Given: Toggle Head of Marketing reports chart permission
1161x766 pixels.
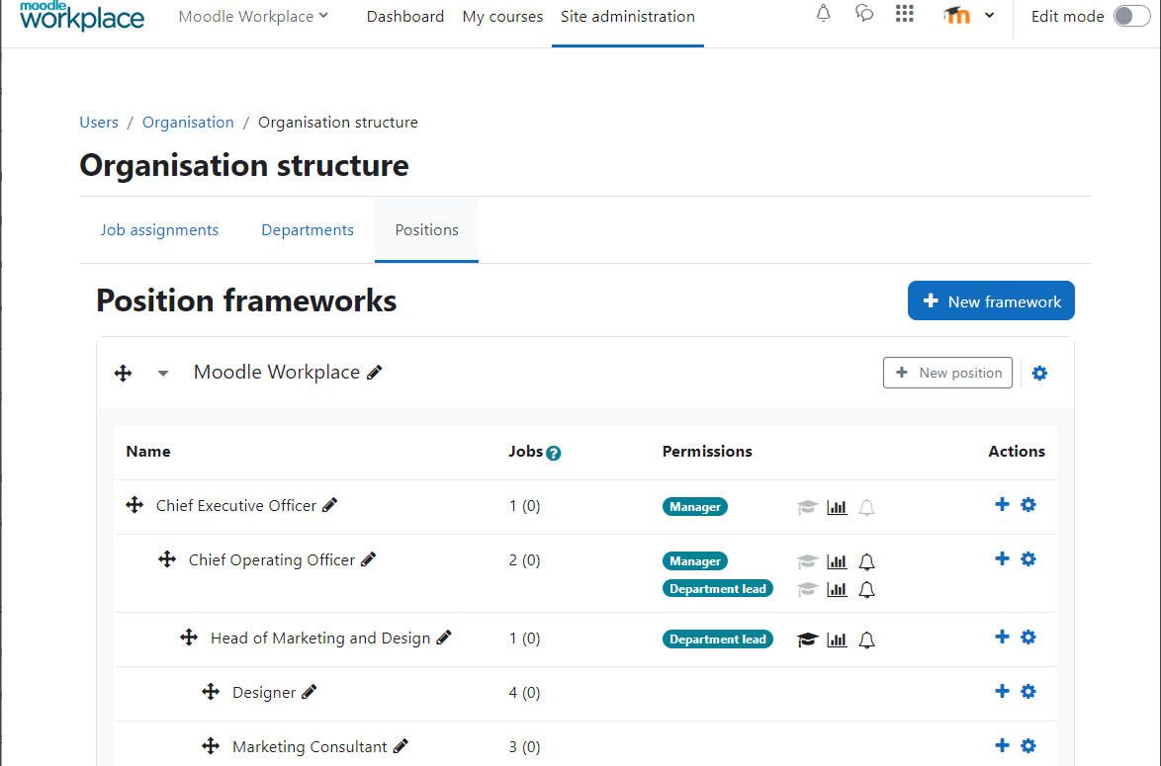Looking at the screenshot, I should pos(837,639).
